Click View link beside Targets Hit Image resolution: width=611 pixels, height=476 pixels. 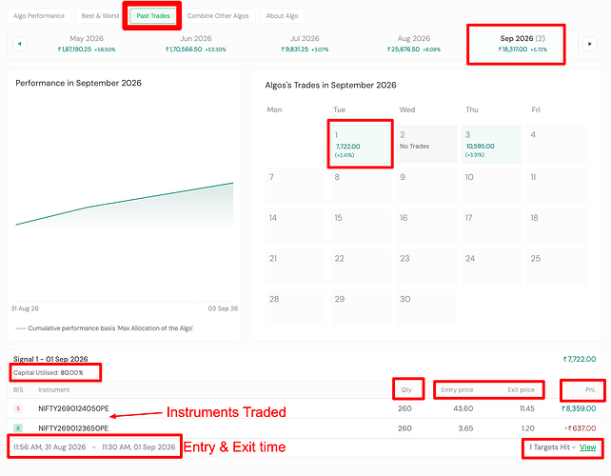587,447
